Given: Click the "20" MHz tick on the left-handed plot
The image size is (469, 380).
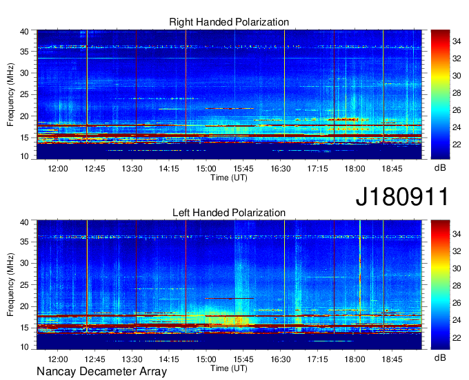Looking at the screenshot, I should 24,306.
